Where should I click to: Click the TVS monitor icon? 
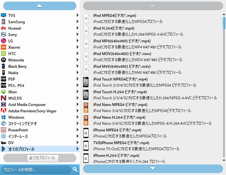[4, 15]
